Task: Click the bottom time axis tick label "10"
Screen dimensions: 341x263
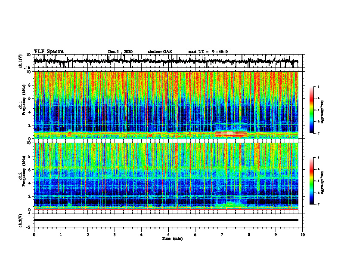Action: click(x=303, y=235)
